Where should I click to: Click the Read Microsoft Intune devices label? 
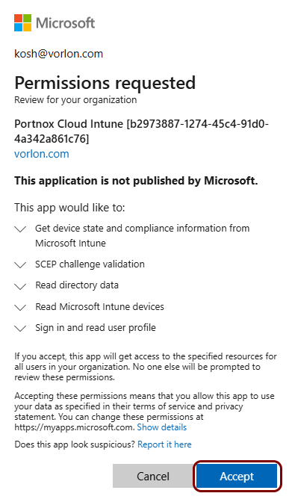pyautogui.click(x=99, y=306)
